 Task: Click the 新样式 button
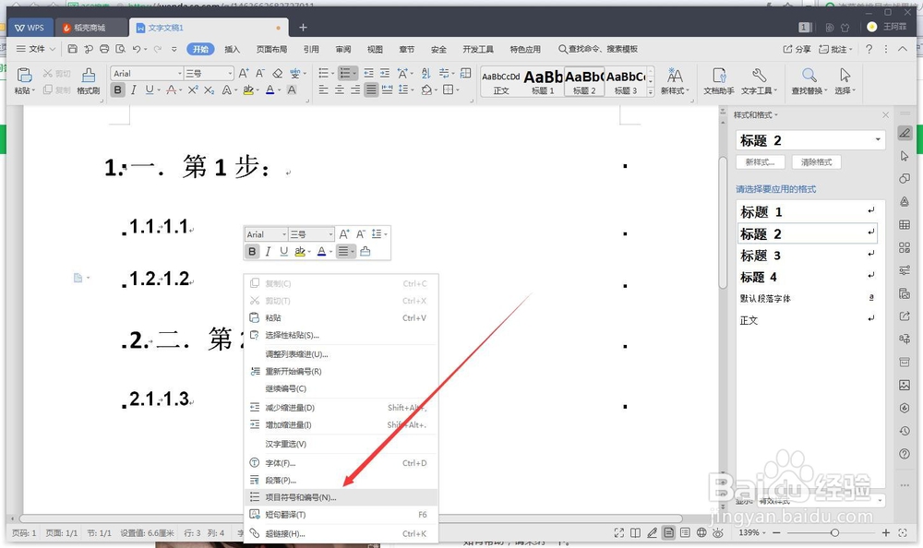click(761, 161)
